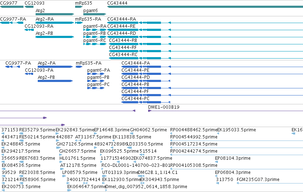Image resolution: width=303 pixels, height=192 pixels.
Task: Click feature RP004517234.5prime
Action: click(194, 144)
